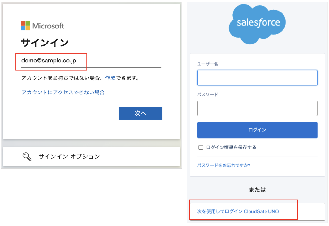Open アカウントにアクセスできない場合 link
329x226 pixels.
[x=63, y=93]
